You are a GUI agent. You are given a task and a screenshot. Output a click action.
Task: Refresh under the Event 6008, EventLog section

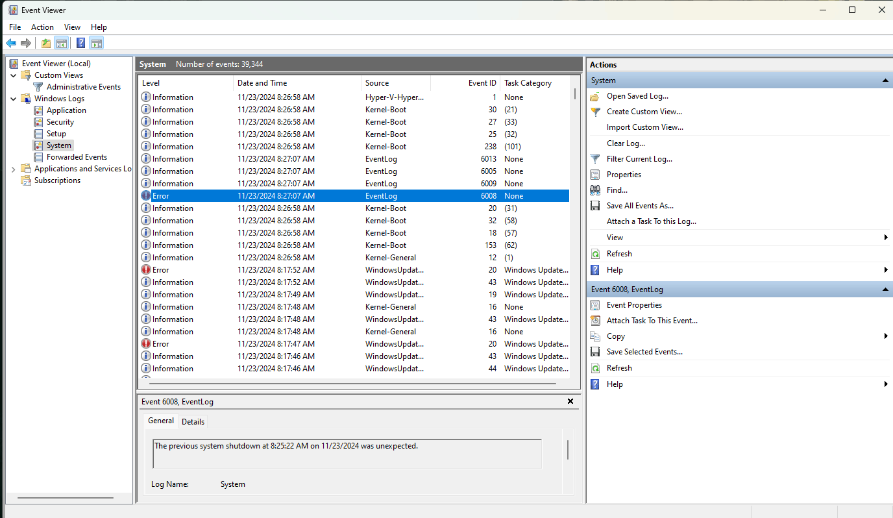[x=619, y=368]
